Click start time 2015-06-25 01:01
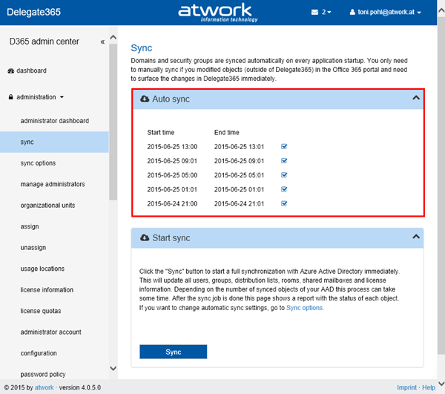 click(x=172, y=189)
